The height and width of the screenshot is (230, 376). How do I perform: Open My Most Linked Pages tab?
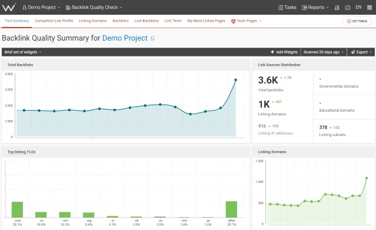206,21
